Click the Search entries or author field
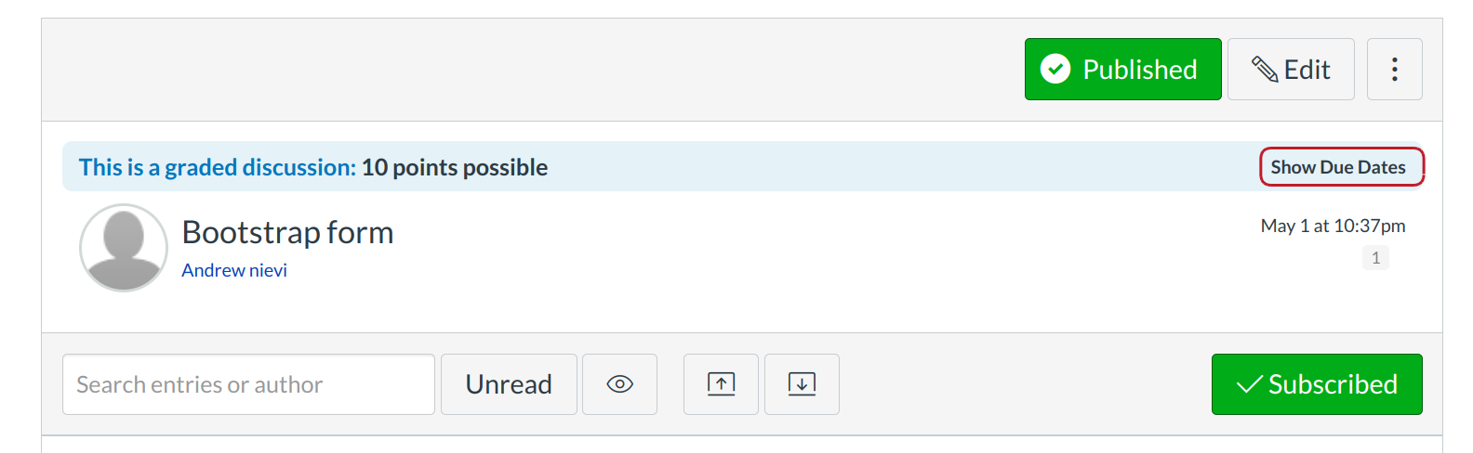Image resolution: width=1473 pixels, height=453 pixels. click(x=248, y=384)
